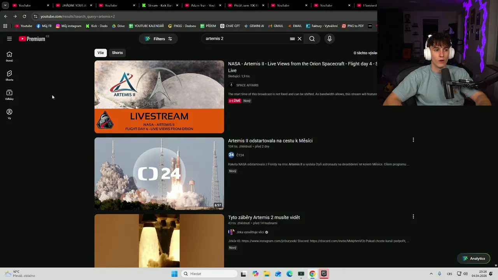Image resolution: width=498 pixels, height=280 pixels.
Task: Run search with the magnifying glass button
Action: pos(312,38)
